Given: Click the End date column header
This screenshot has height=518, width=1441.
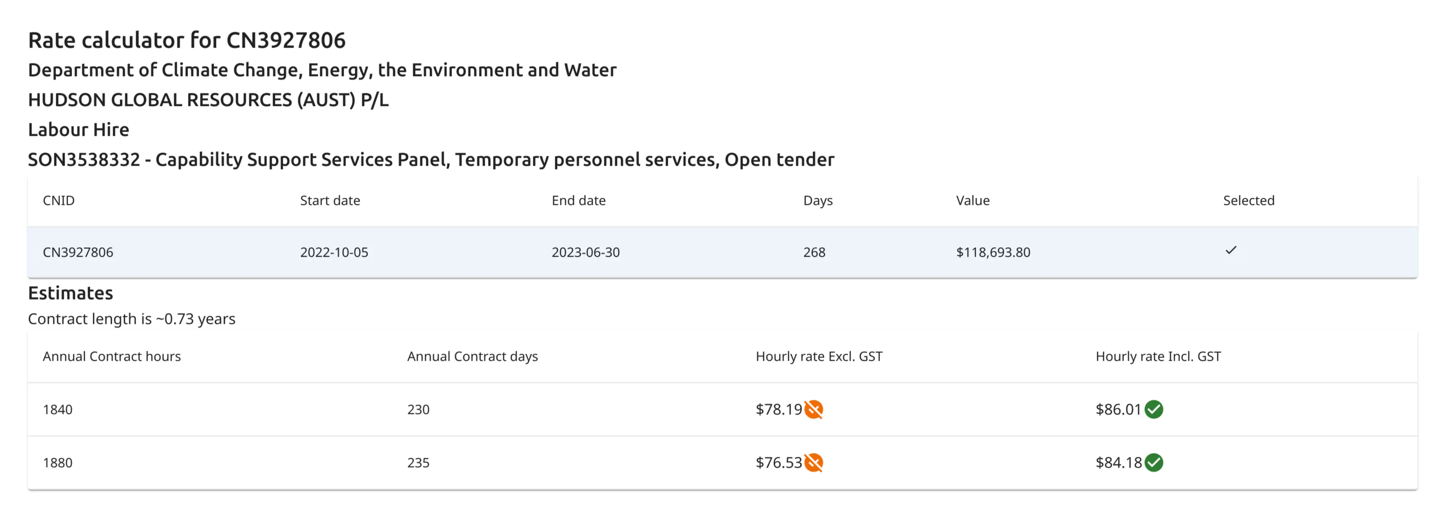Looking at the screenshot, I should coord(578,201).
